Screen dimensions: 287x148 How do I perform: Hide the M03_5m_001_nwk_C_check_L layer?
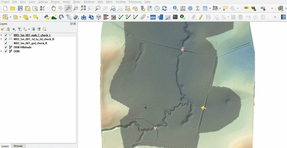click(6, 35)
